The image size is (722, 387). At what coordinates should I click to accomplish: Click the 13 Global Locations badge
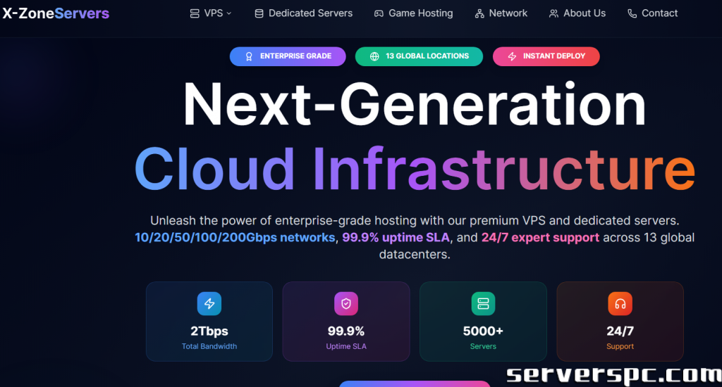pyautogui.click(x=419, y=56)
